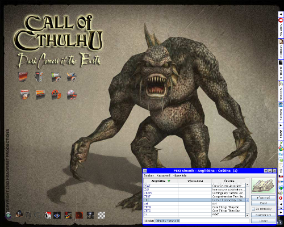The height and width of the screenshot is (227, 284).
Task: Open the orange documents folder icon
Action: pyautogui.click(x=41, y=95)
